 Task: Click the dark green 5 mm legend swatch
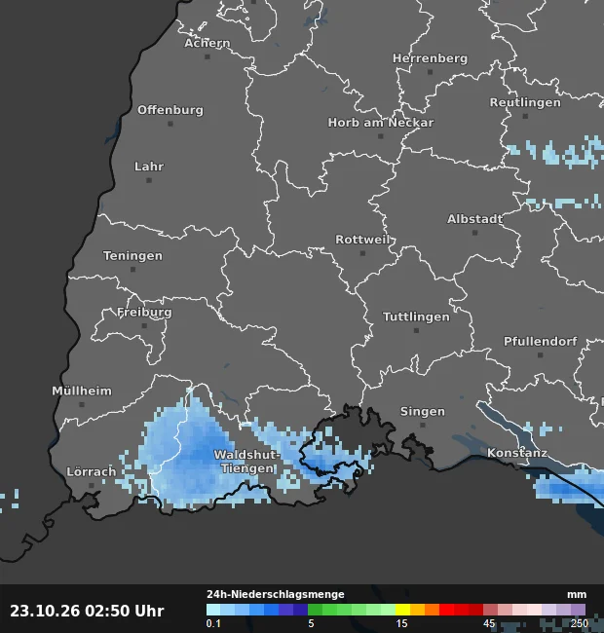click(315, 610)
